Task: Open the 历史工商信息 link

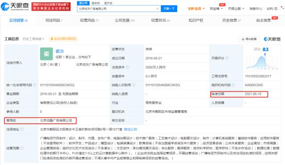Action: [33, 39]
